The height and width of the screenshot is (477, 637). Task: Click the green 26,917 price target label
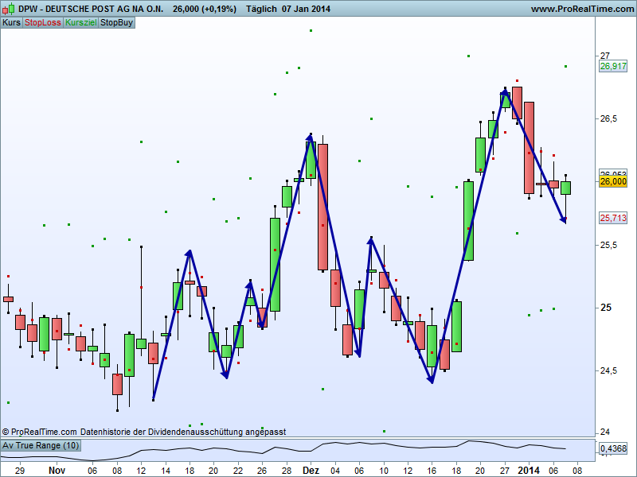point(613,66)
